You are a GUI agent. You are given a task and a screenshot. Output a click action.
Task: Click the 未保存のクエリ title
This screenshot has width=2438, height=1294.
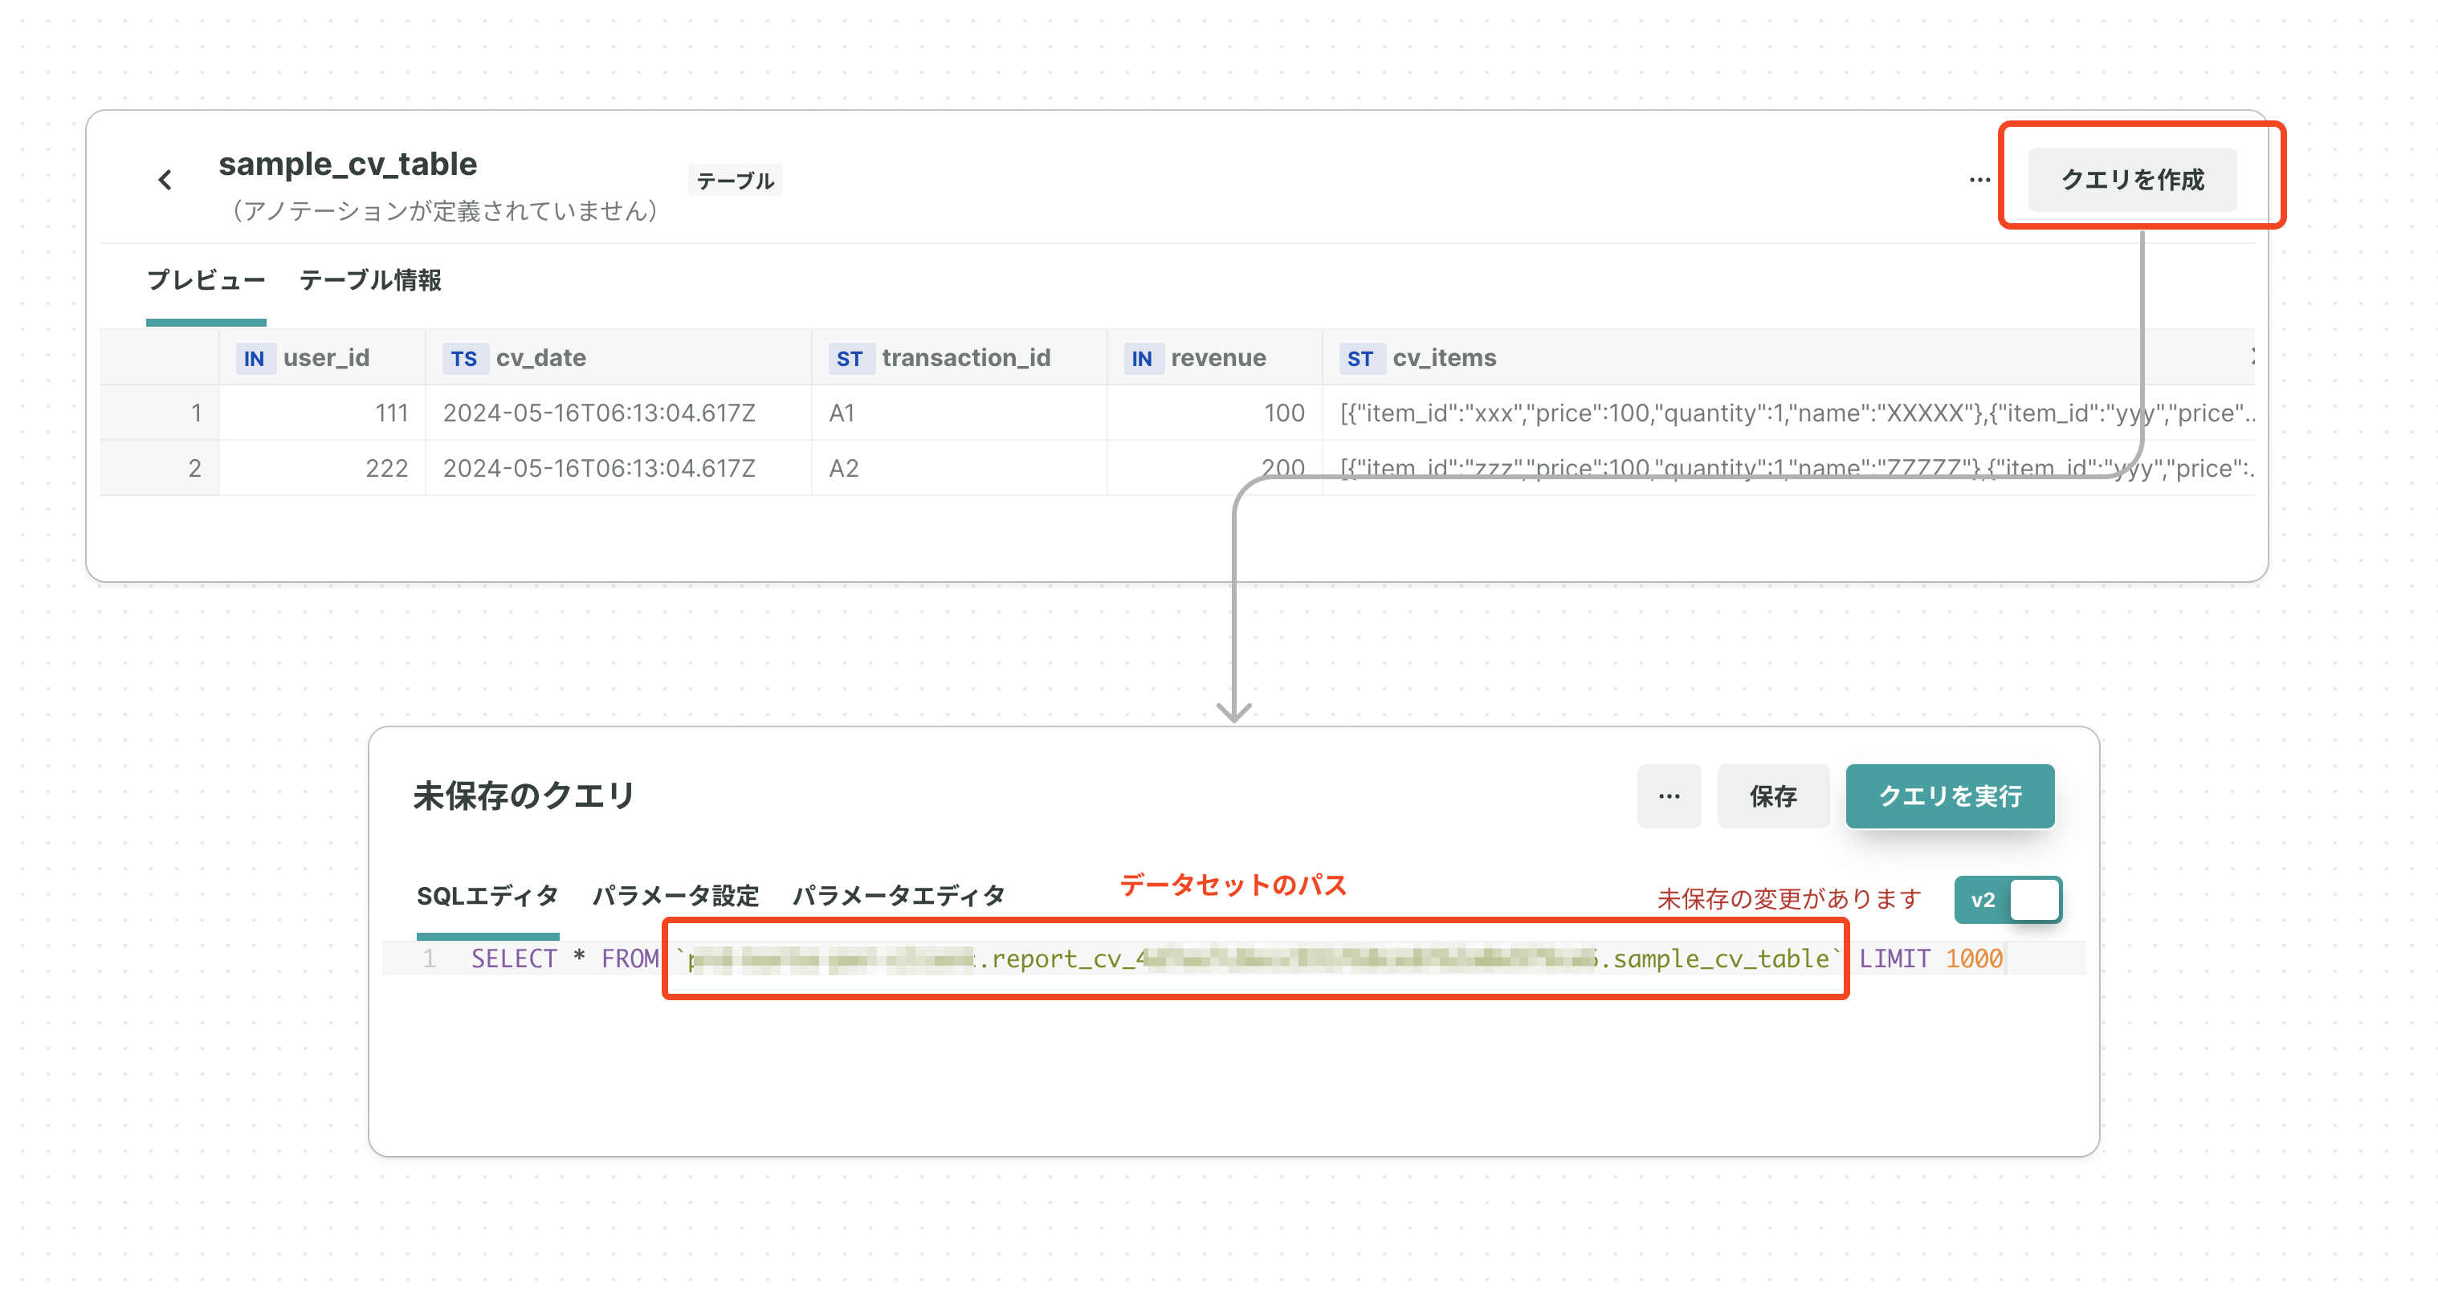click(524, 796)
